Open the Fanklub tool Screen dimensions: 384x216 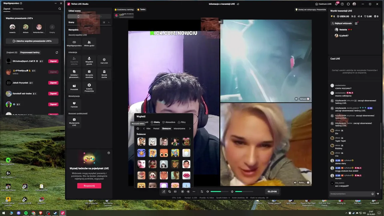coord(74,105)
